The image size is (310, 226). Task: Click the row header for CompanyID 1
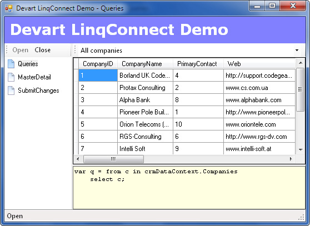76,76
